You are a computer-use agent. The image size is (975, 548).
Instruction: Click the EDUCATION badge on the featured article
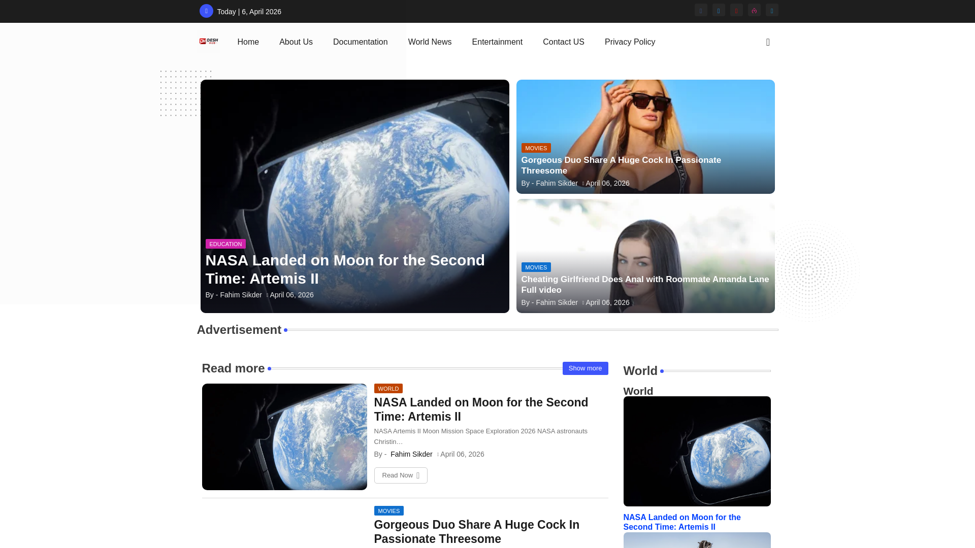(225, 244)
